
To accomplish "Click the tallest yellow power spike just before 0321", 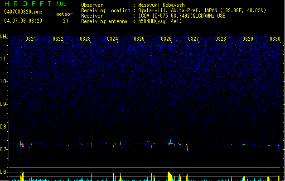I will tap(21, 174).
